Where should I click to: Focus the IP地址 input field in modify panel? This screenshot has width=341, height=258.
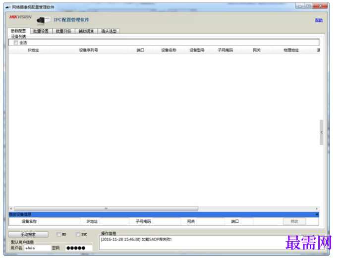point(114,221)
